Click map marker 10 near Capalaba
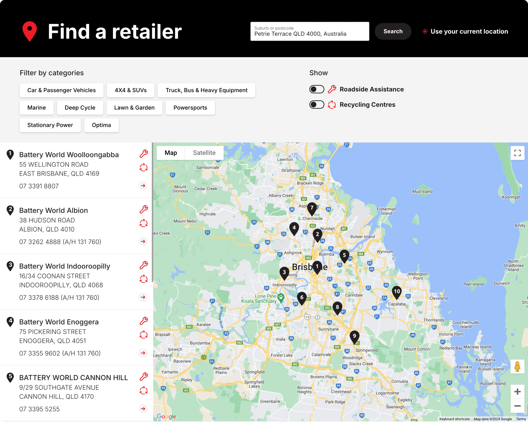Image resolution: width=528 pixels, height=422 pixels. (397, 292)
